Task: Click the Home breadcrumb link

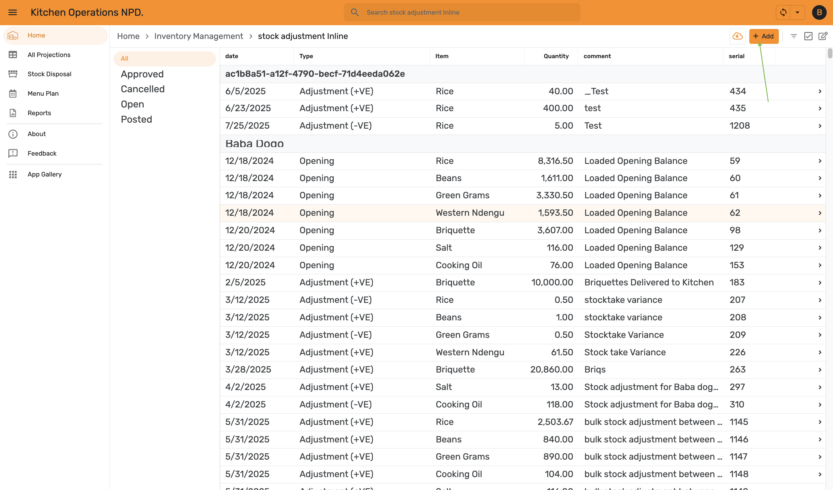Action: point(128,36)
